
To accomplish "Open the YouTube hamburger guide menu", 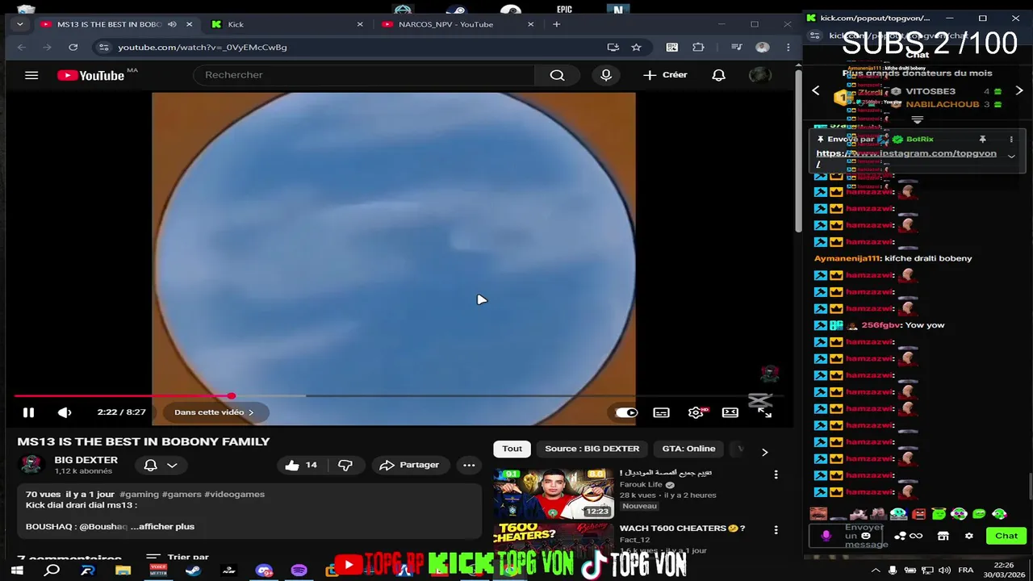I will tap(31, 75).
